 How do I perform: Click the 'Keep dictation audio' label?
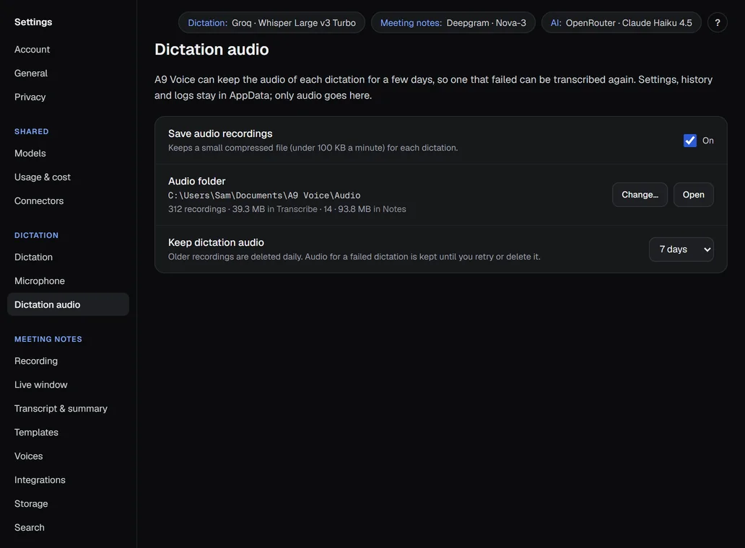[216, 242]
